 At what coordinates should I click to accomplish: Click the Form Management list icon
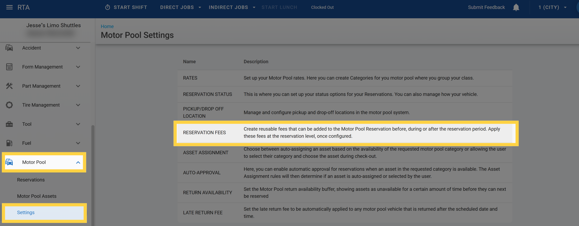[x=9, y=67]
